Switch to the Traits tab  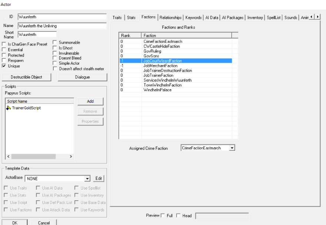coord(117,18)
